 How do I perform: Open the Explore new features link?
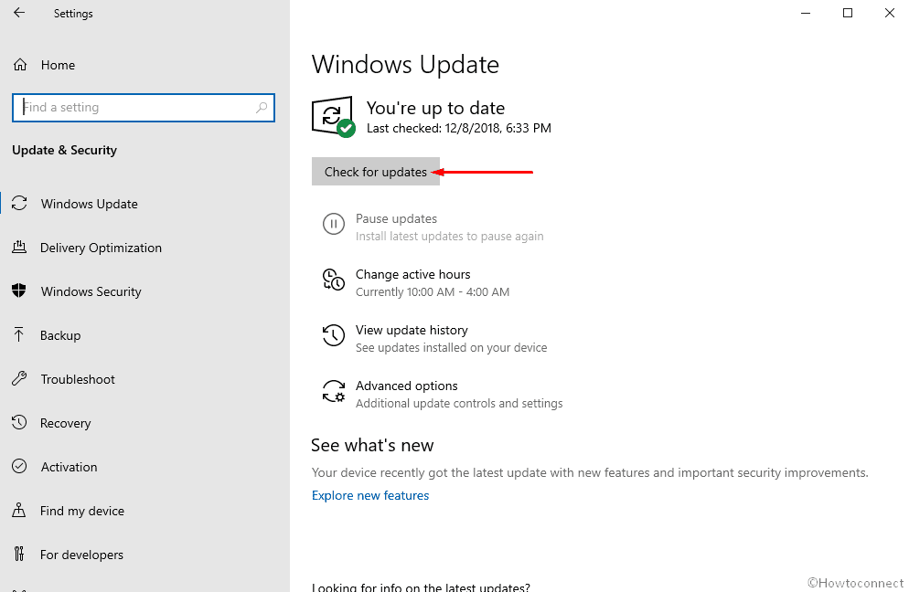370,495
